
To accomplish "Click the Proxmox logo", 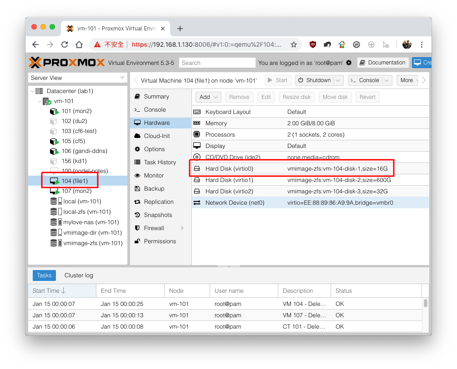I will tap(67, 63).
